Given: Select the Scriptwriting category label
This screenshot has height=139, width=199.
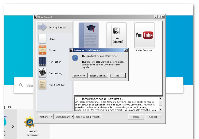Looking at the screenshot, I should 55,73.
